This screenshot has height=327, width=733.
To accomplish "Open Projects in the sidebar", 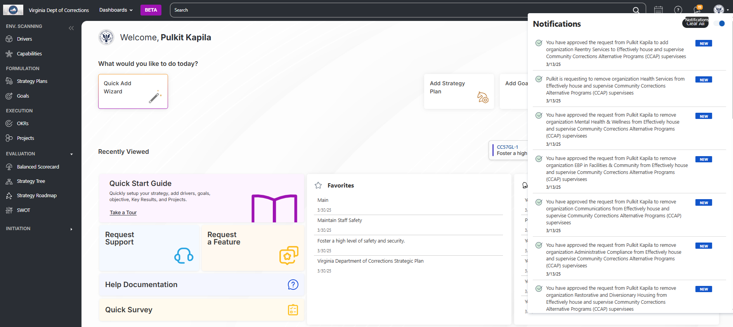I will point(25,138).
